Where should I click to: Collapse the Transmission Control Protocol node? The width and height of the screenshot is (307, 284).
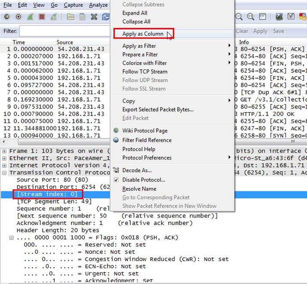point(5,173)
